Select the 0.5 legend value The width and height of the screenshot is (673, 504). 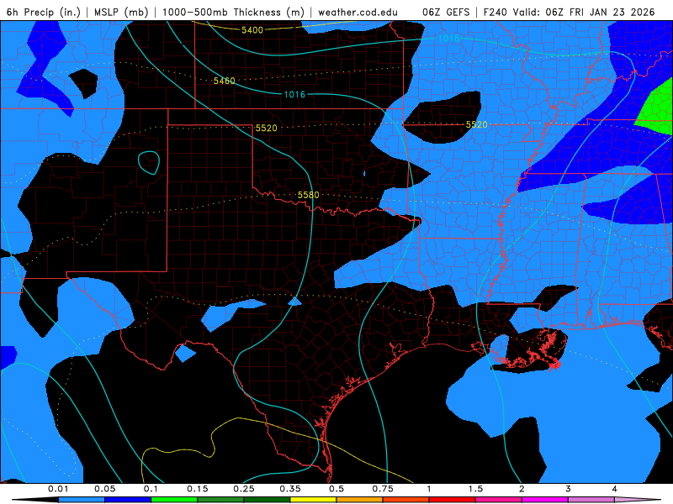tap(336, 489)
